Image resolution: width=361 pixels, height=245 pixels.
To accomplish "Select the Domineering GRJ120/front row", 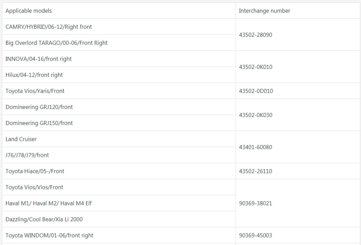I will pyautogui.click(x=119, y=107).
